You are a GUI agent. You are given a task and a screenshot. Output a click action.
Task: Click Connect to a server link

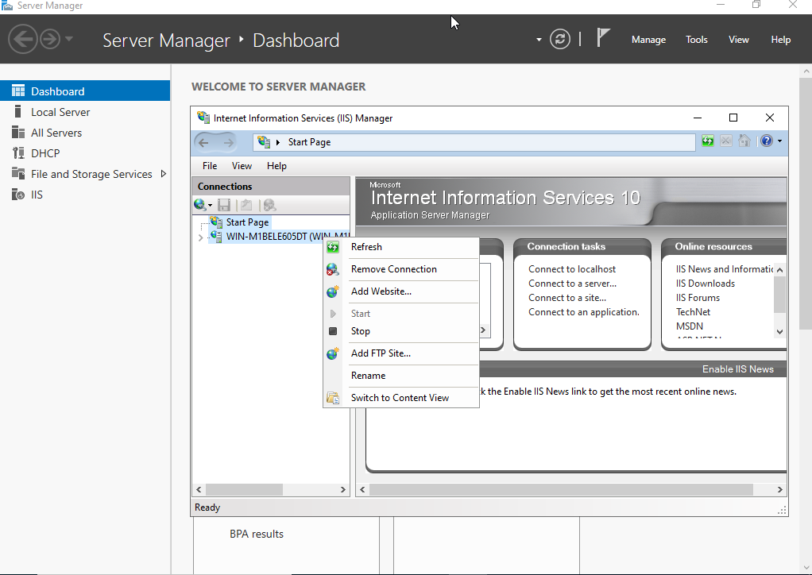tap(572, 284)
